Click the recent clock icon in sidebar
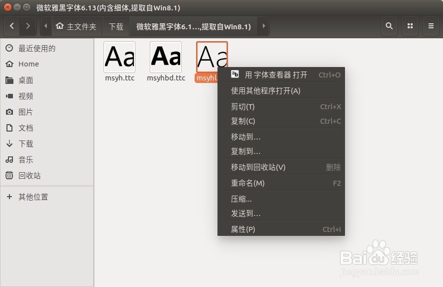 pyautogui.click(x=9, y=48)
